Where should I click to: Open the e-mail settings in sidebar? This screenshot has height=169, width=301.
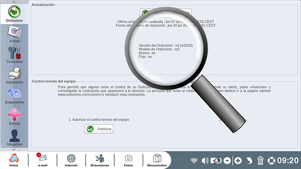14,35
